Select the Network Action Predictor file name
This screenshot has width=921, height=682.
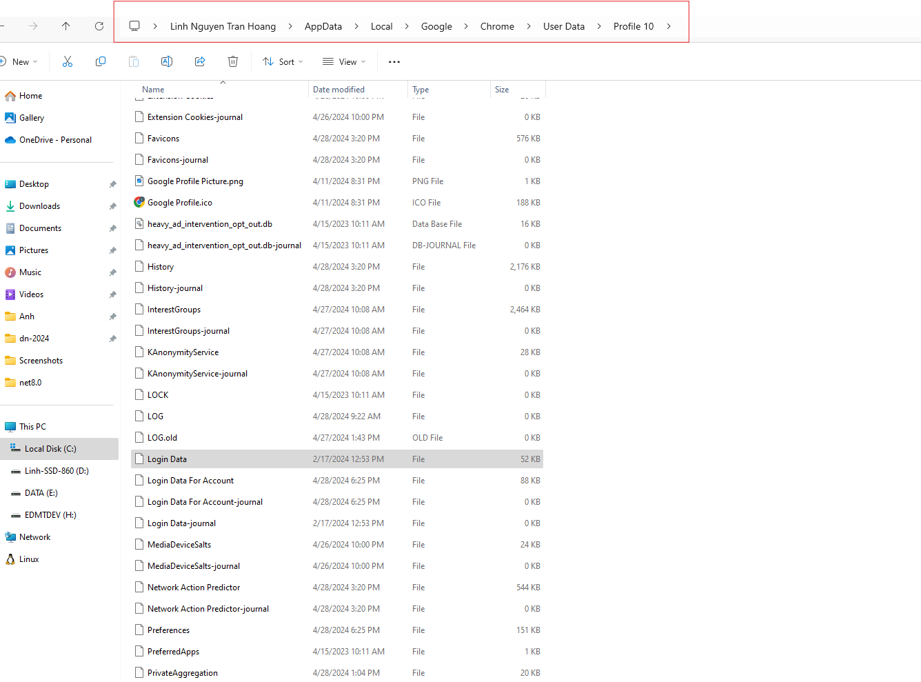point(194,588)
